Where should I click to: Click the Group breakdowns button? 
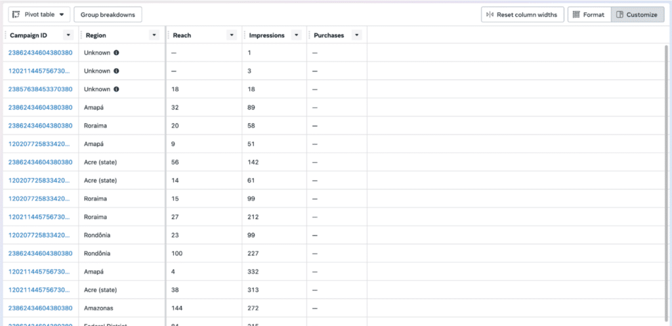pos(107,14)
